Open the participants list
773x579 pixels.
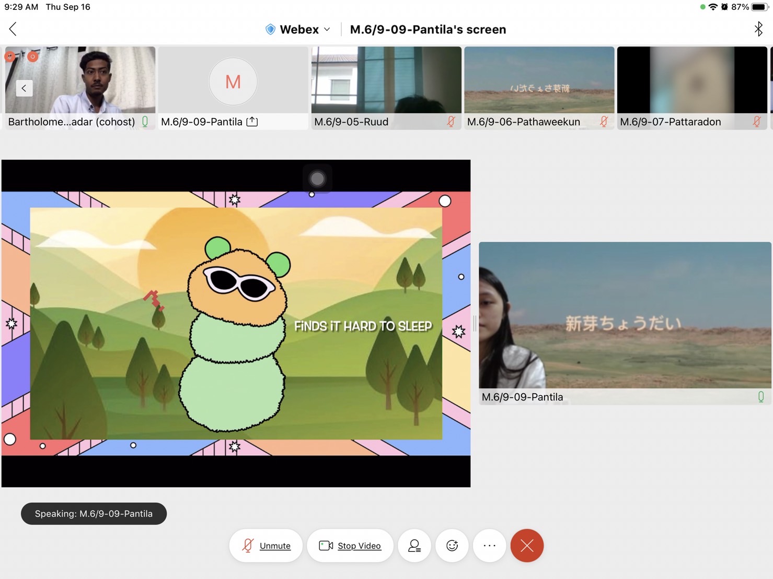(414, 546)
